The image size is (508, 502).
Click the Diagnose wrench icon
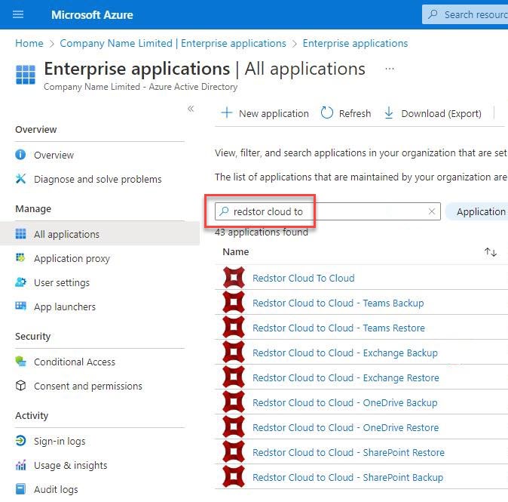tap(20, 179)
